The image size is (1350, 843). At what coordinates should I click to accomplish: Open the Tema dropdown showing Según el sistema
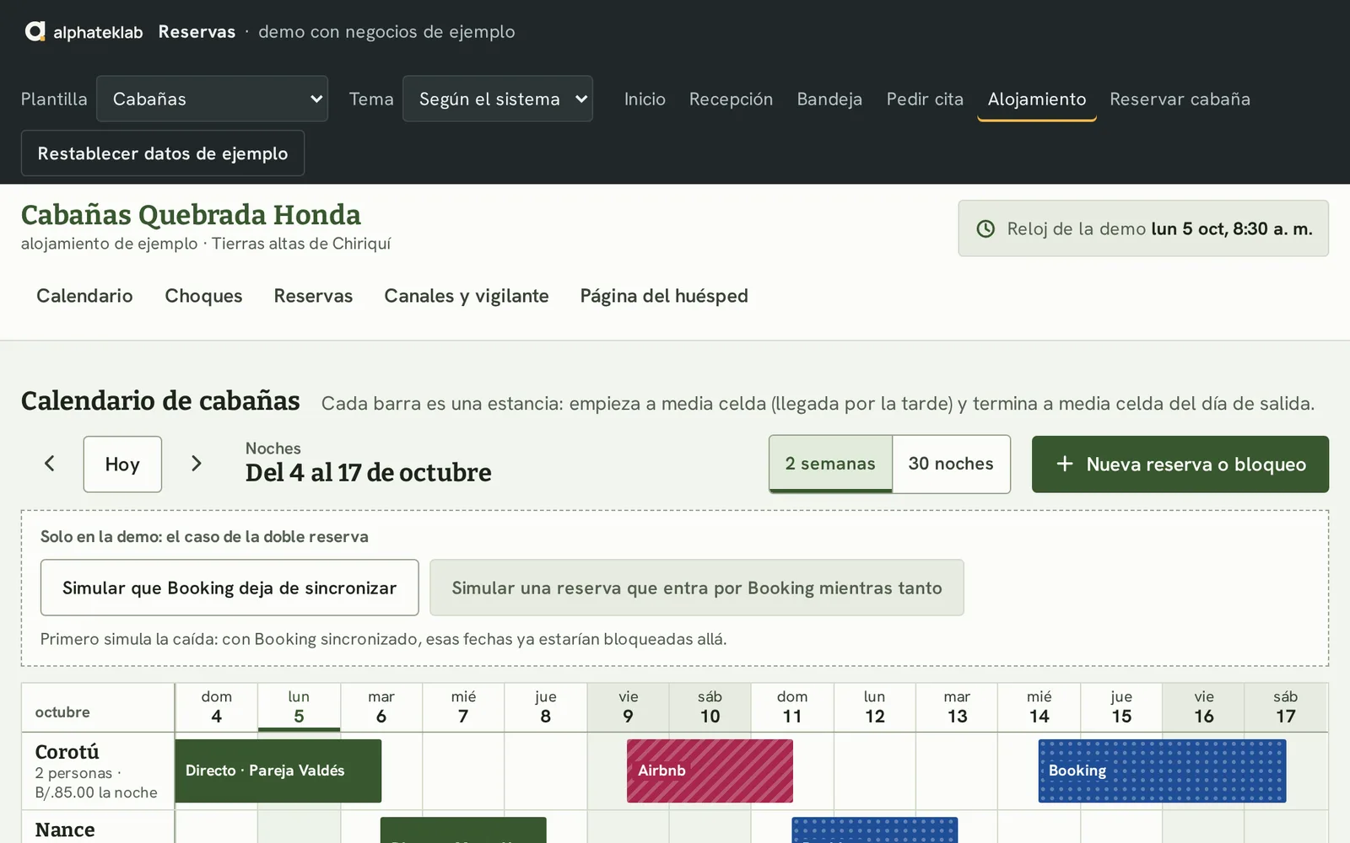[498, 99]
